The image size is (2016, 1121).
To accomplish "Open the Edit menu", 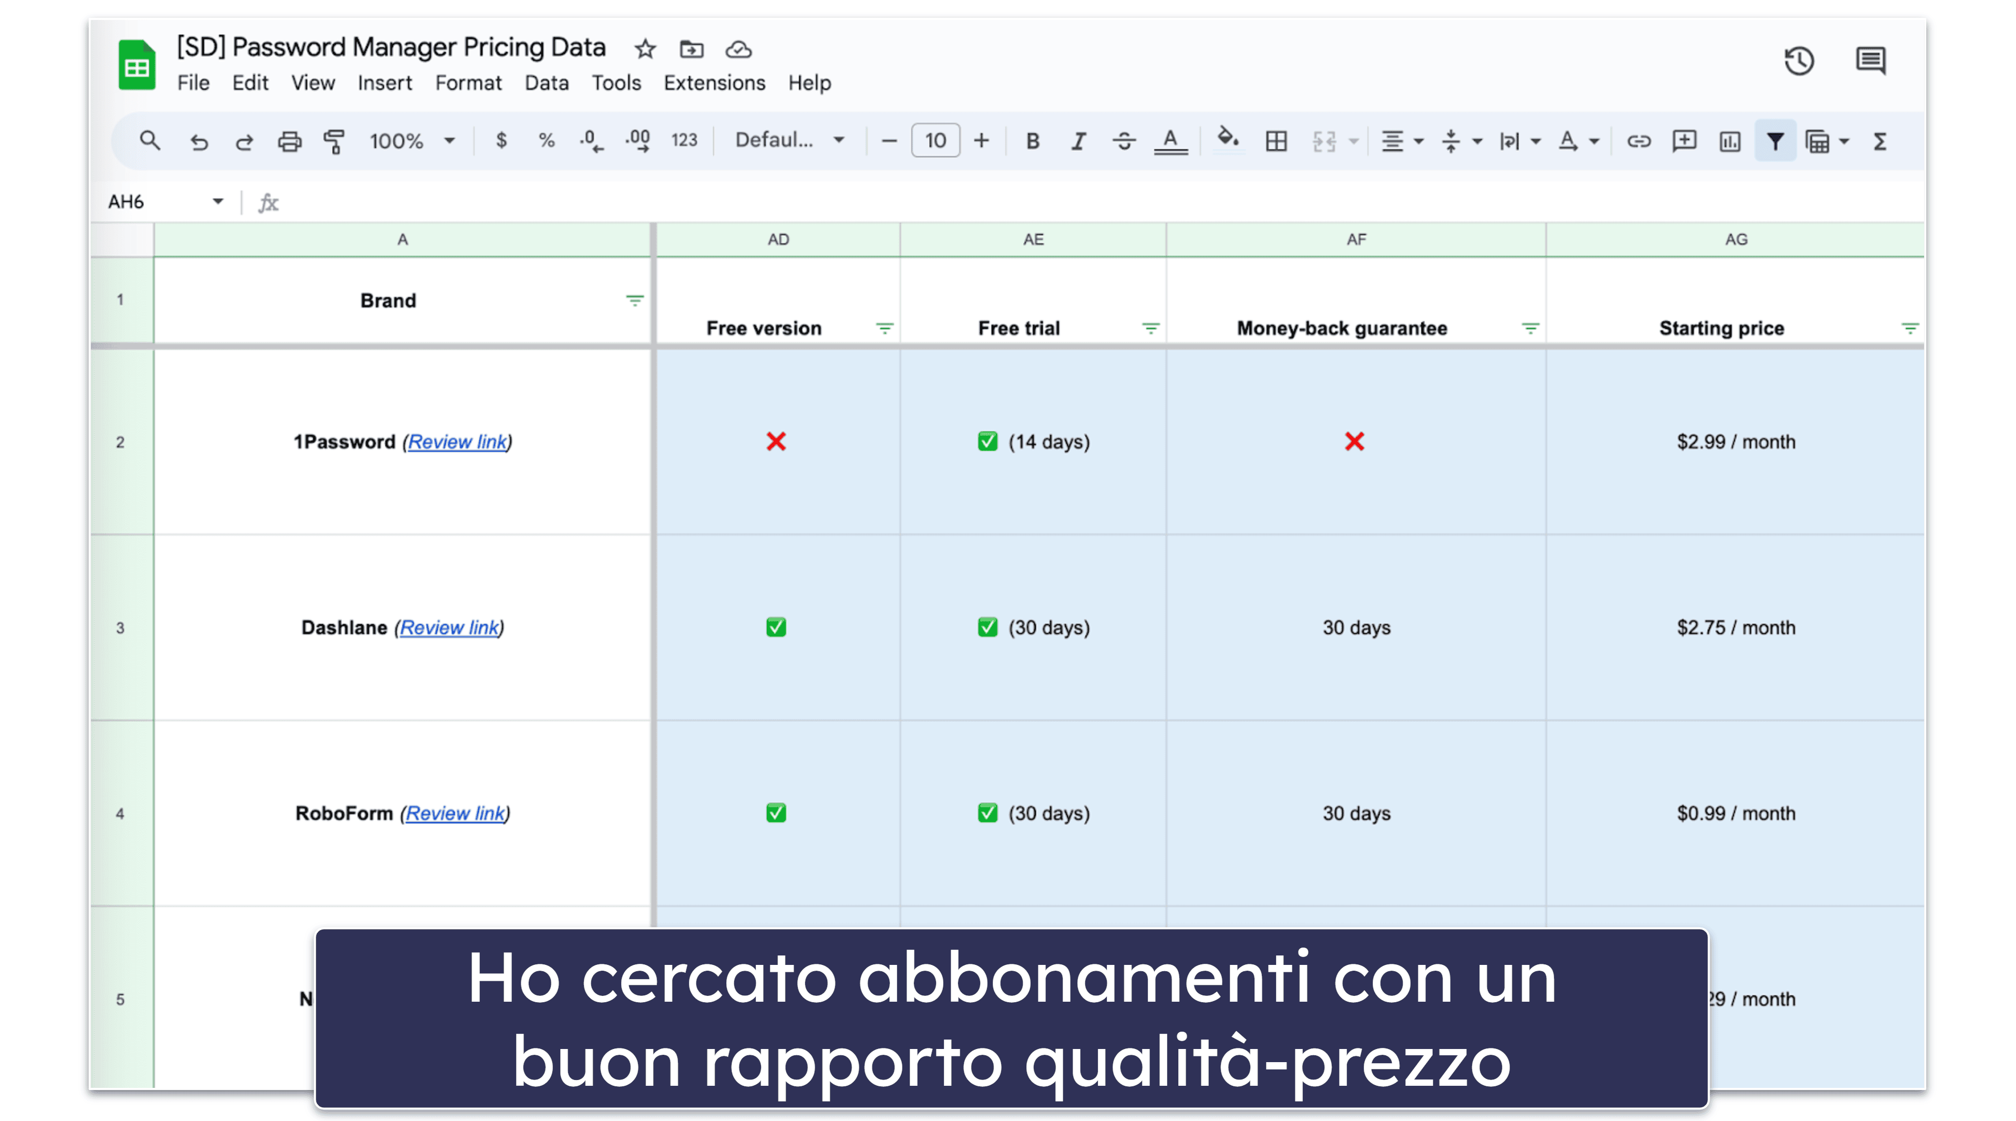I will click(250, 83).
